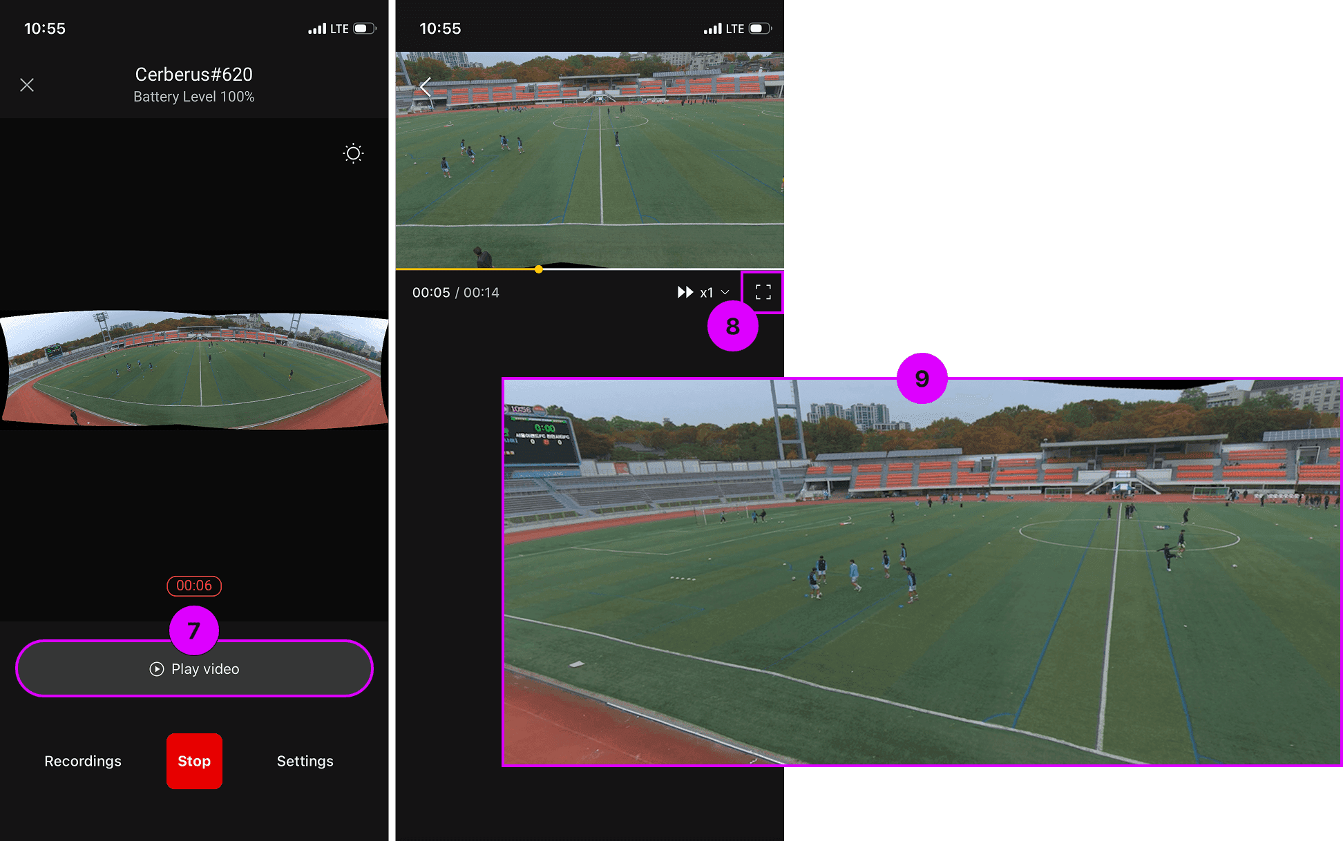Click the play circle icon in Play video

click(x=157, y=669)
